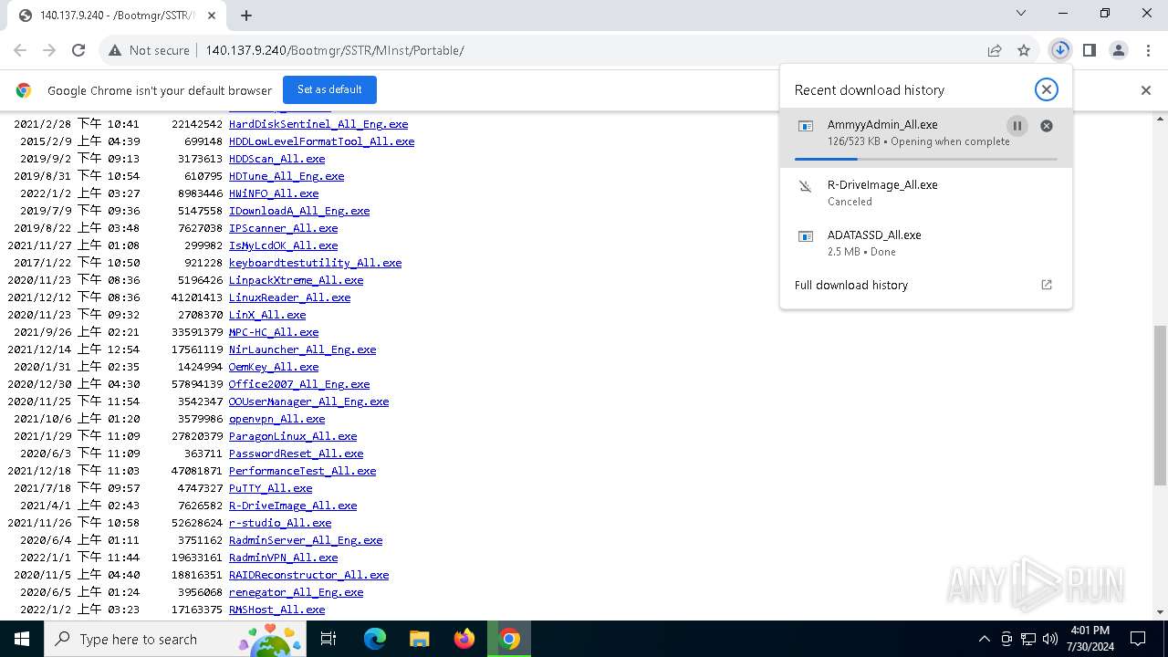Download OOUserManager_All_Eng.exe
The image size is (1168, 657).
click(x=308, y=401)
